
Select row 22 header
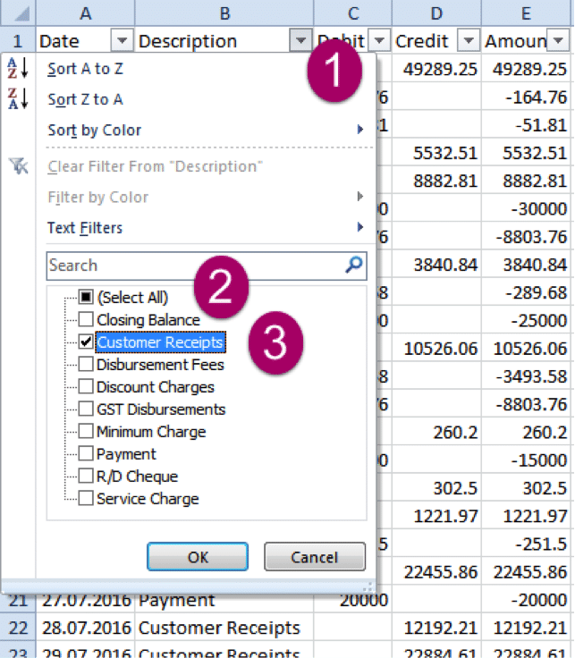coord(19,628)
